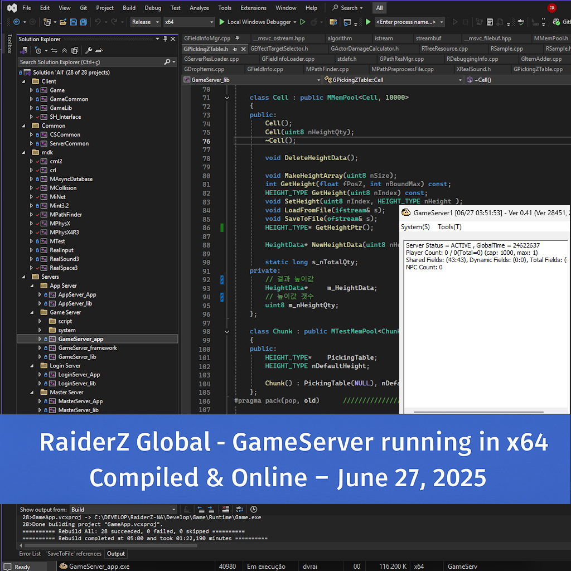
Task: Open the Build menu
Action: tap(129, 8)
